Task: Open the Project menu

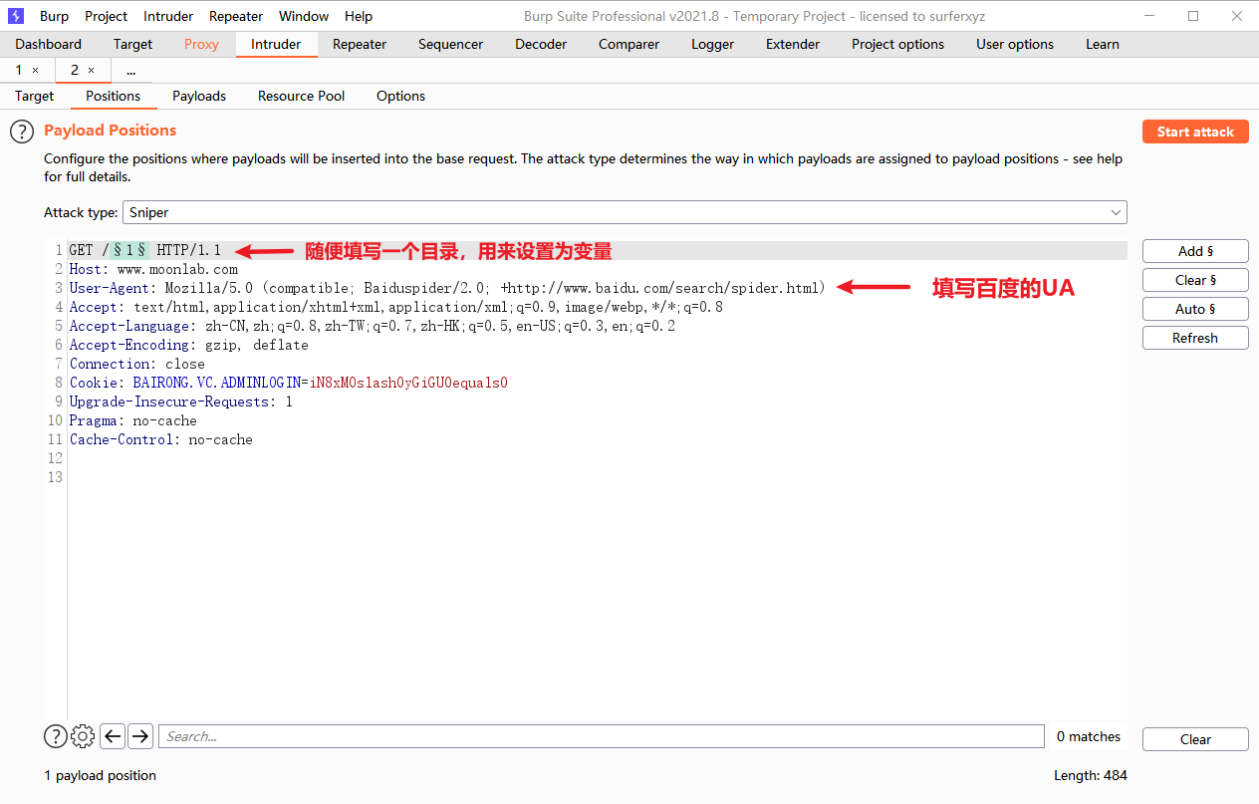Action: [106, 16]
